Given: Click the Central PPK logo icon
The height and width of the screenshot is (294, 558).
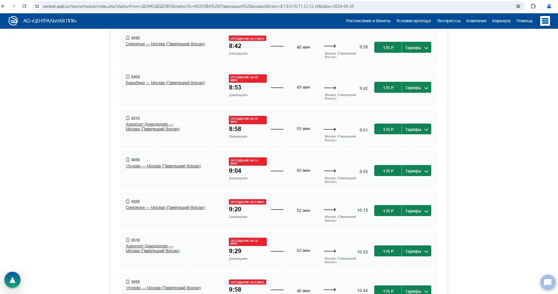Looking at the screenshot, I should click(13, 21).
